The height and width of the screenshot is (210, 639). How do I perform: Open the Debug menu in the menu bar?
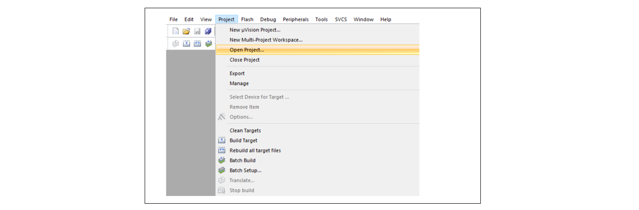coord(268,19)
